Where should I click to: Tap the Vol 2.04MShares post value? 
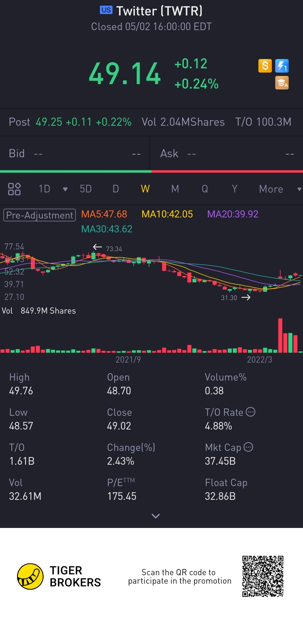[x=183, y=122]
